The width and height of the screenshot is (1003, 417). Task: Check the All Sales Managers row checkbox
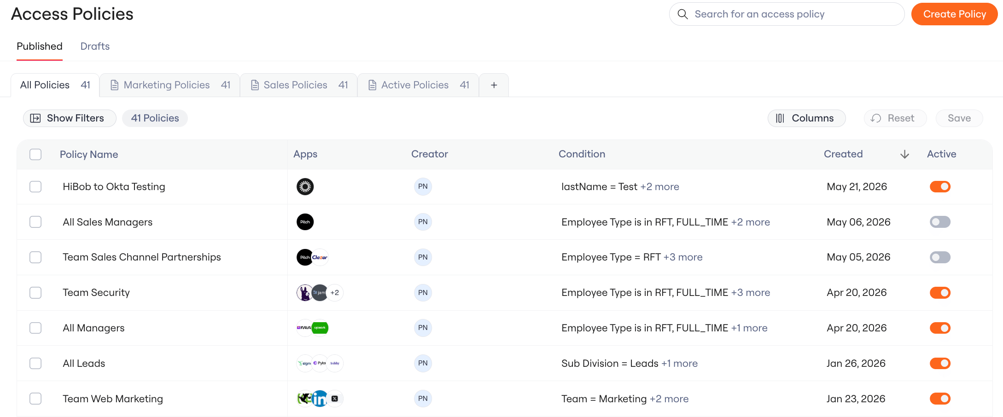pyautogui.click(x=35, y=222)
